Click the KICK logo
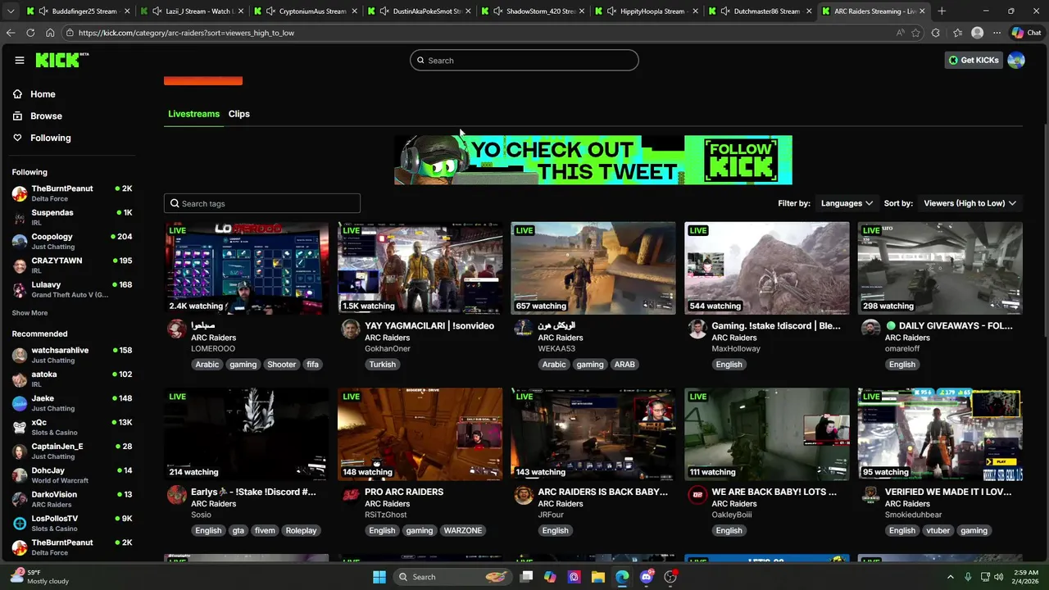 tap(61, 60)
